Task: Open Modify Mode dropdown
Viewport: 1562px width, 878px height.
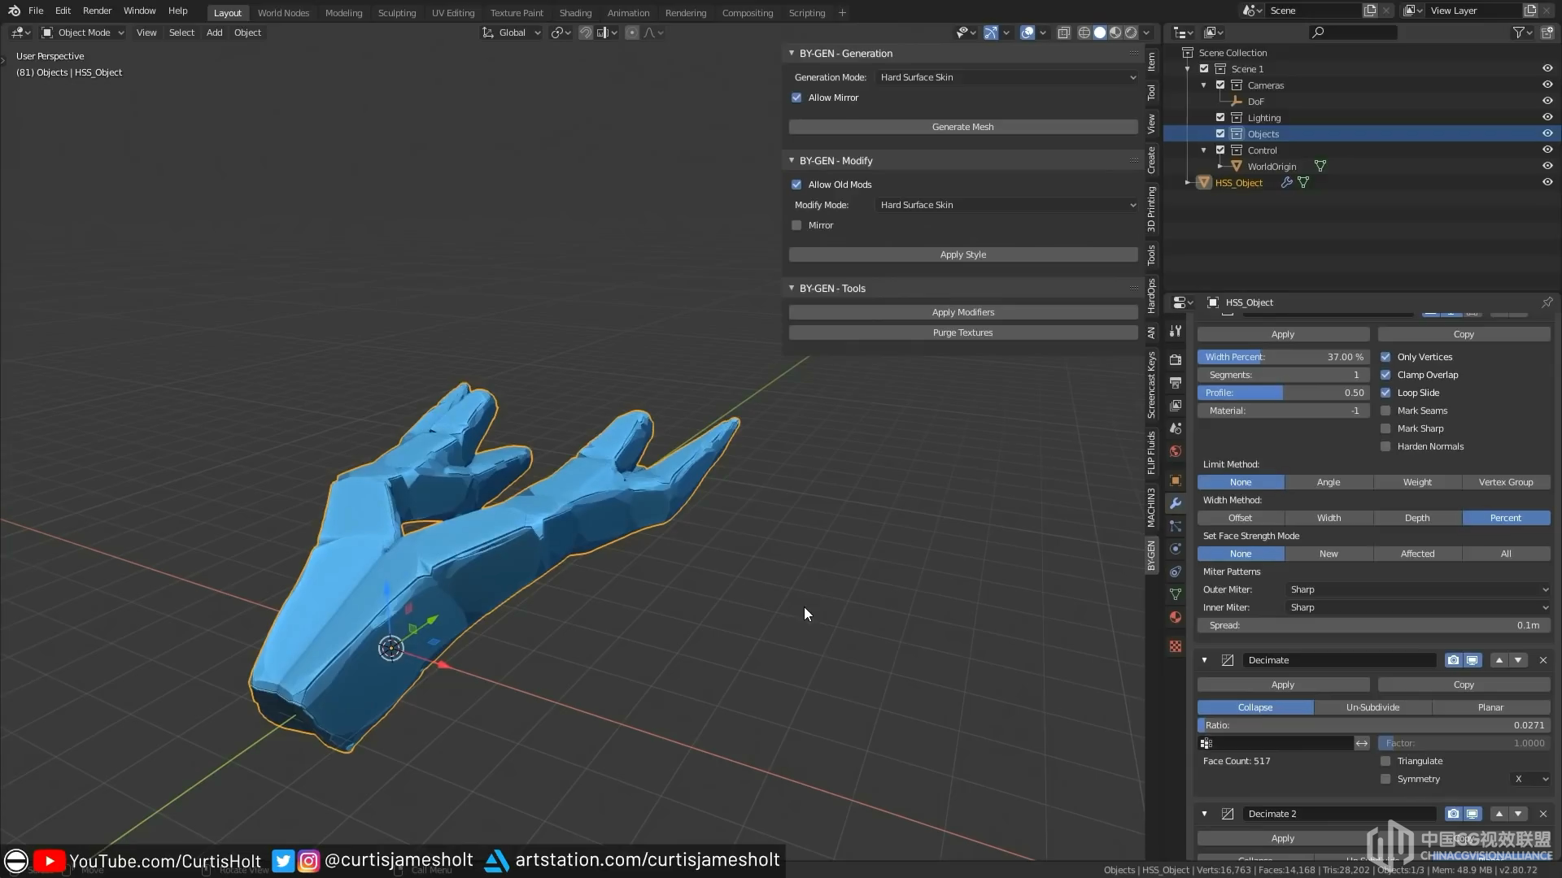Action: click(x=1007, y=205)
